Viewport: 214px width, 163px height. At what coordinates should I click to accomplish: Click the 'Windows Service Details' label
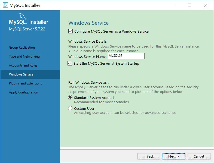(87, 41)
